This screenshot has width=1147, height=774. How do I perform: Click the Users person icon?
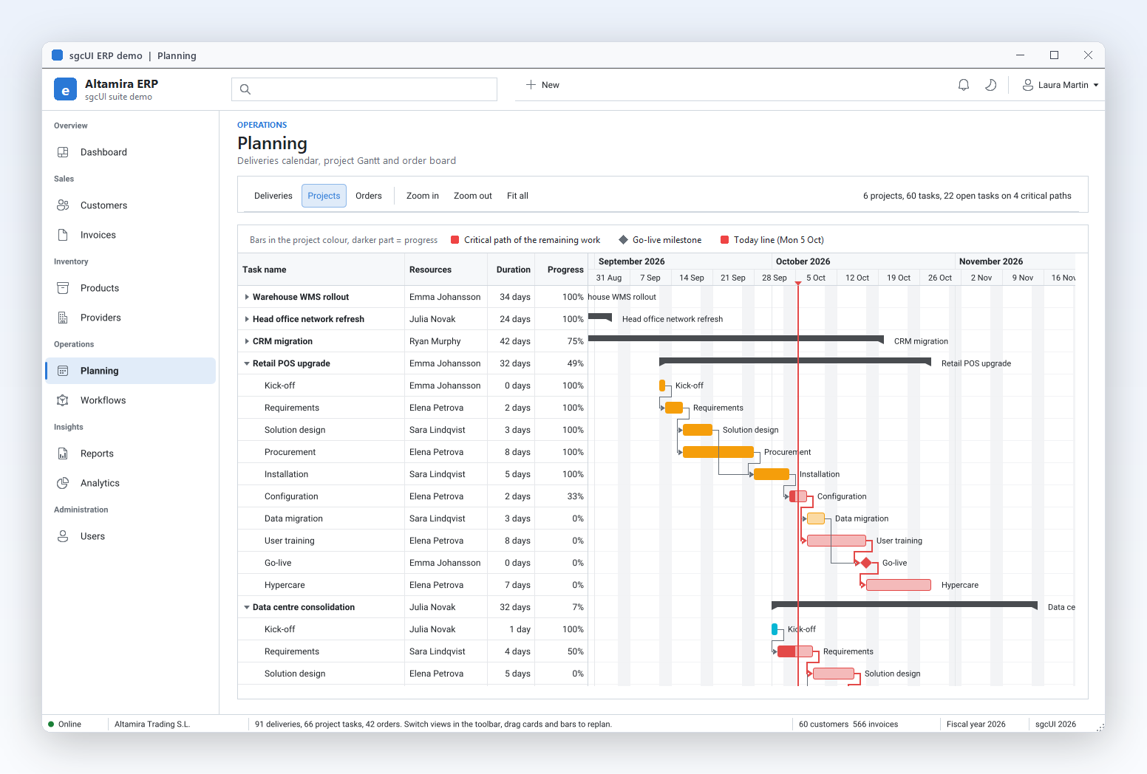(63, 536)
